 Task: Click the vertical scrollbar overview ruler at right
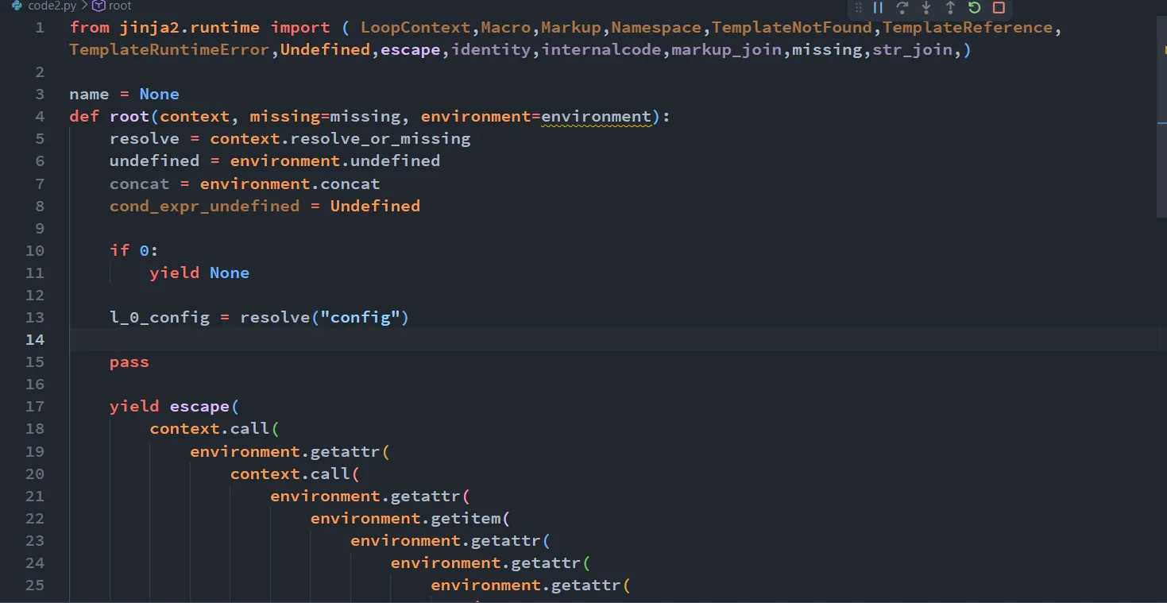coord(1161,310)
